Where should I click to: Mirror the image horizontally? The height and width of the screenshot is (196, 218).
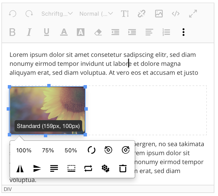click(20, 169)
